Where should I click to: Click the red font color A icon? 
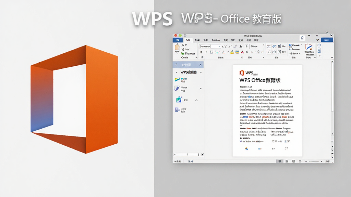tap(242, 52)
